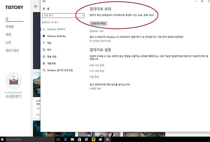Click the Windows 검색 taskbar search box

tap(30, 139)
